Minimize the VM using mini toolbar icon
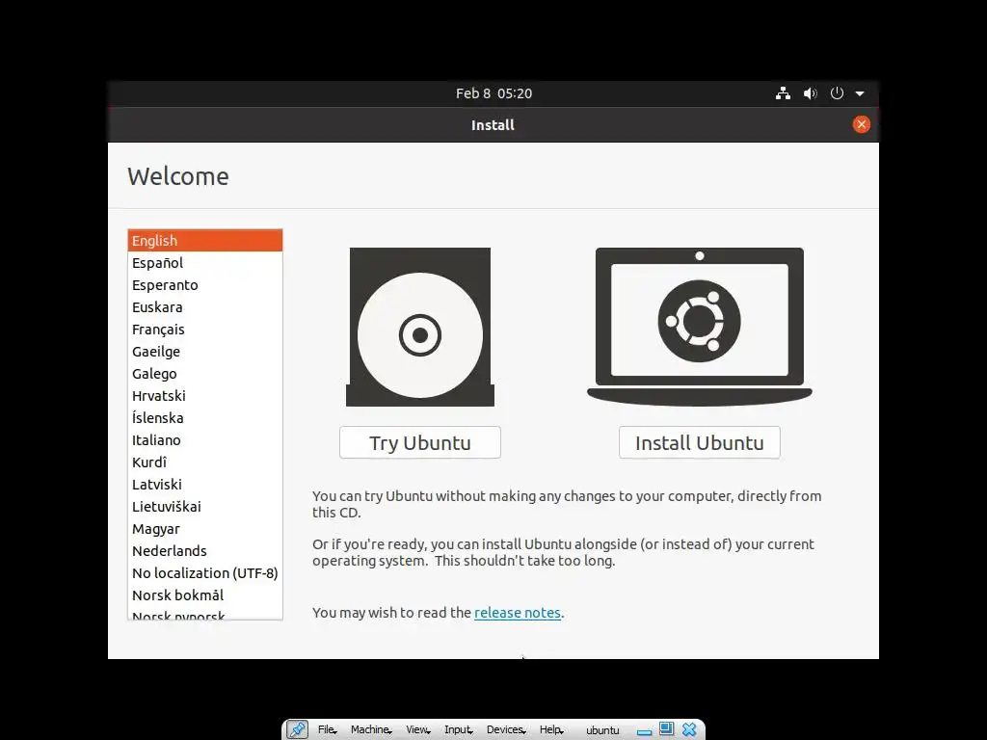The width and height of the screenshot is (987, 740). pos(644,731)
